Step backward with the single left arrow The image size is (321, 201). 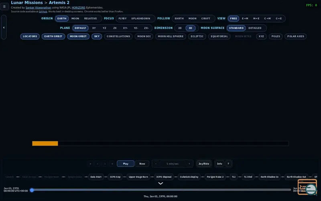click(x=98, y=164)
